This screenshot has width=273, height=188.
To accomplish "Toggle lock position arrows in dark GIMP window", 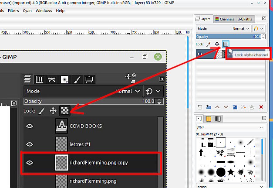I will [x=53, y=111].
